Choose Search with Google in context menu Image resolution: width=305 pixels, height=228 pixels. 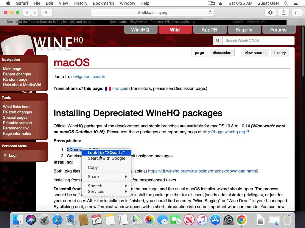(x=106, y=158)
